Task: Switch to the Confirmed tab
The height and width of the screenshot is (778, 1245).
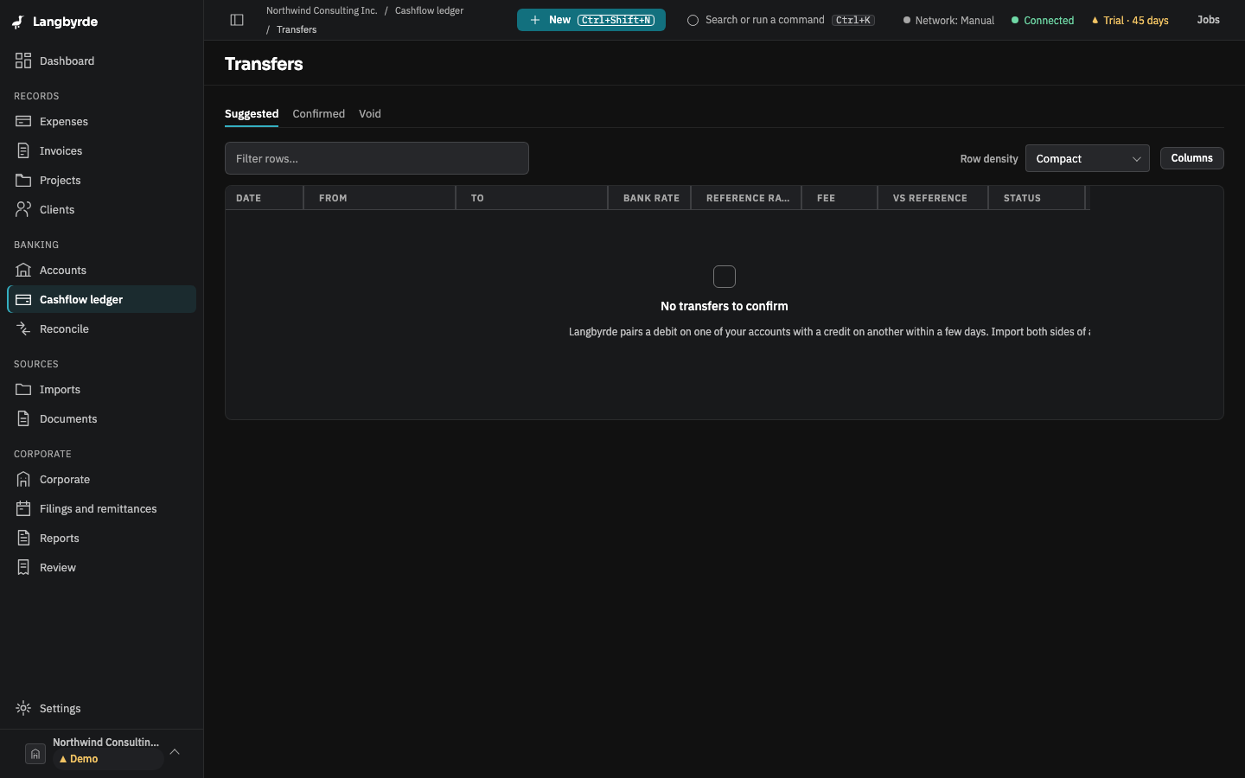Action: coord(318,114)
